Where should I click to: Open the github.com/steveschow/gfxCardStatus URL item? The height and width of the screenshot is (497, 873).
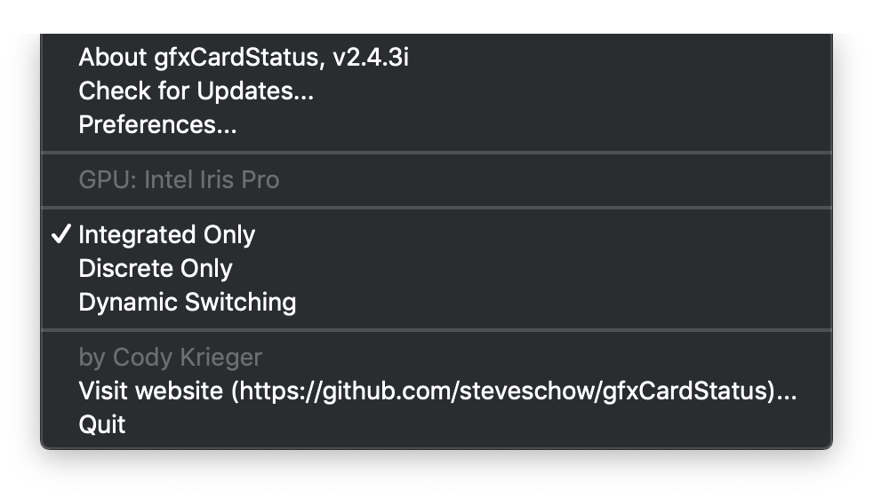pyautogui.click(x=436, y=390)
